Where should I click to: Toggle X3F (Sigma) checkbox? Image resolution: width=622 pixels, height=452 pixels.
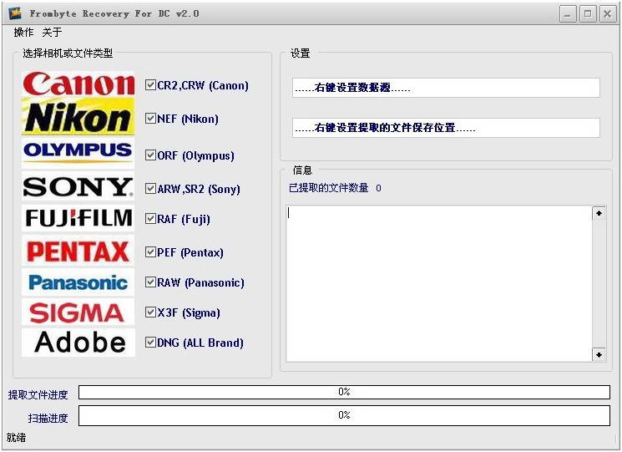(x=150, y=312)
